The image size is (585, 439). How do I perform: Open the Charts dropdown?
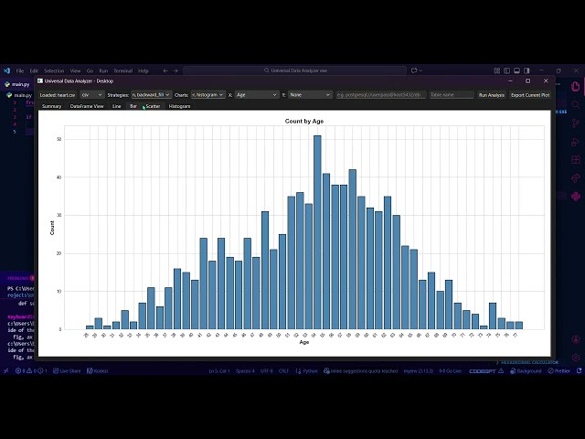coord(207,95)
